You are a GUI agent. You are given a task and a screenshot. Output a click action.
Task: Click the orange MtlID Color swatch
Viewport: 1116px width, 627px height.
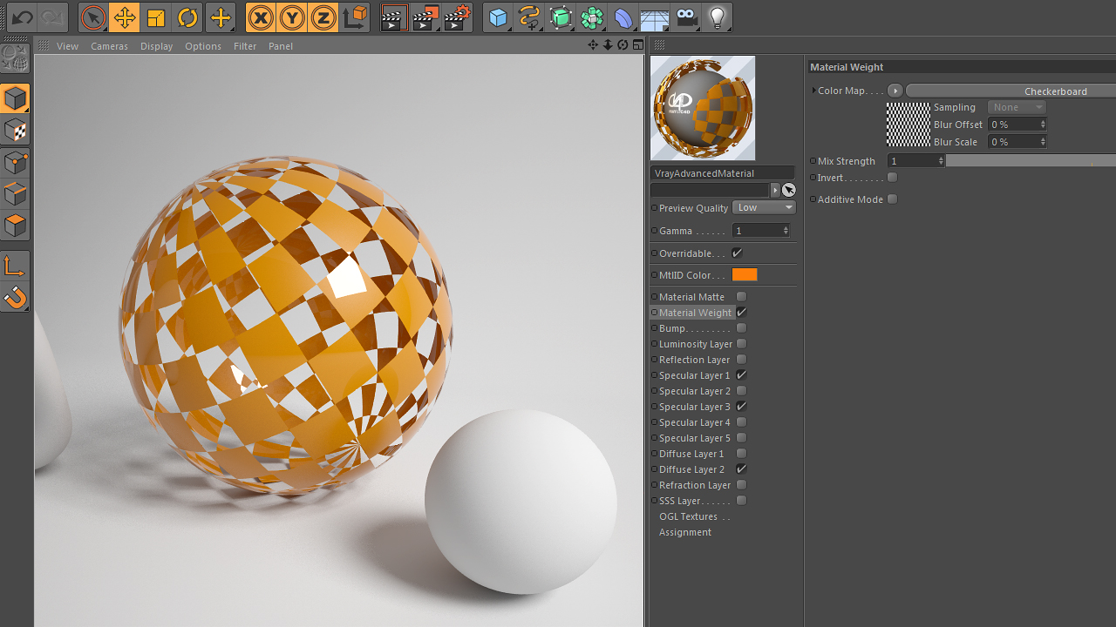[745, 274]
